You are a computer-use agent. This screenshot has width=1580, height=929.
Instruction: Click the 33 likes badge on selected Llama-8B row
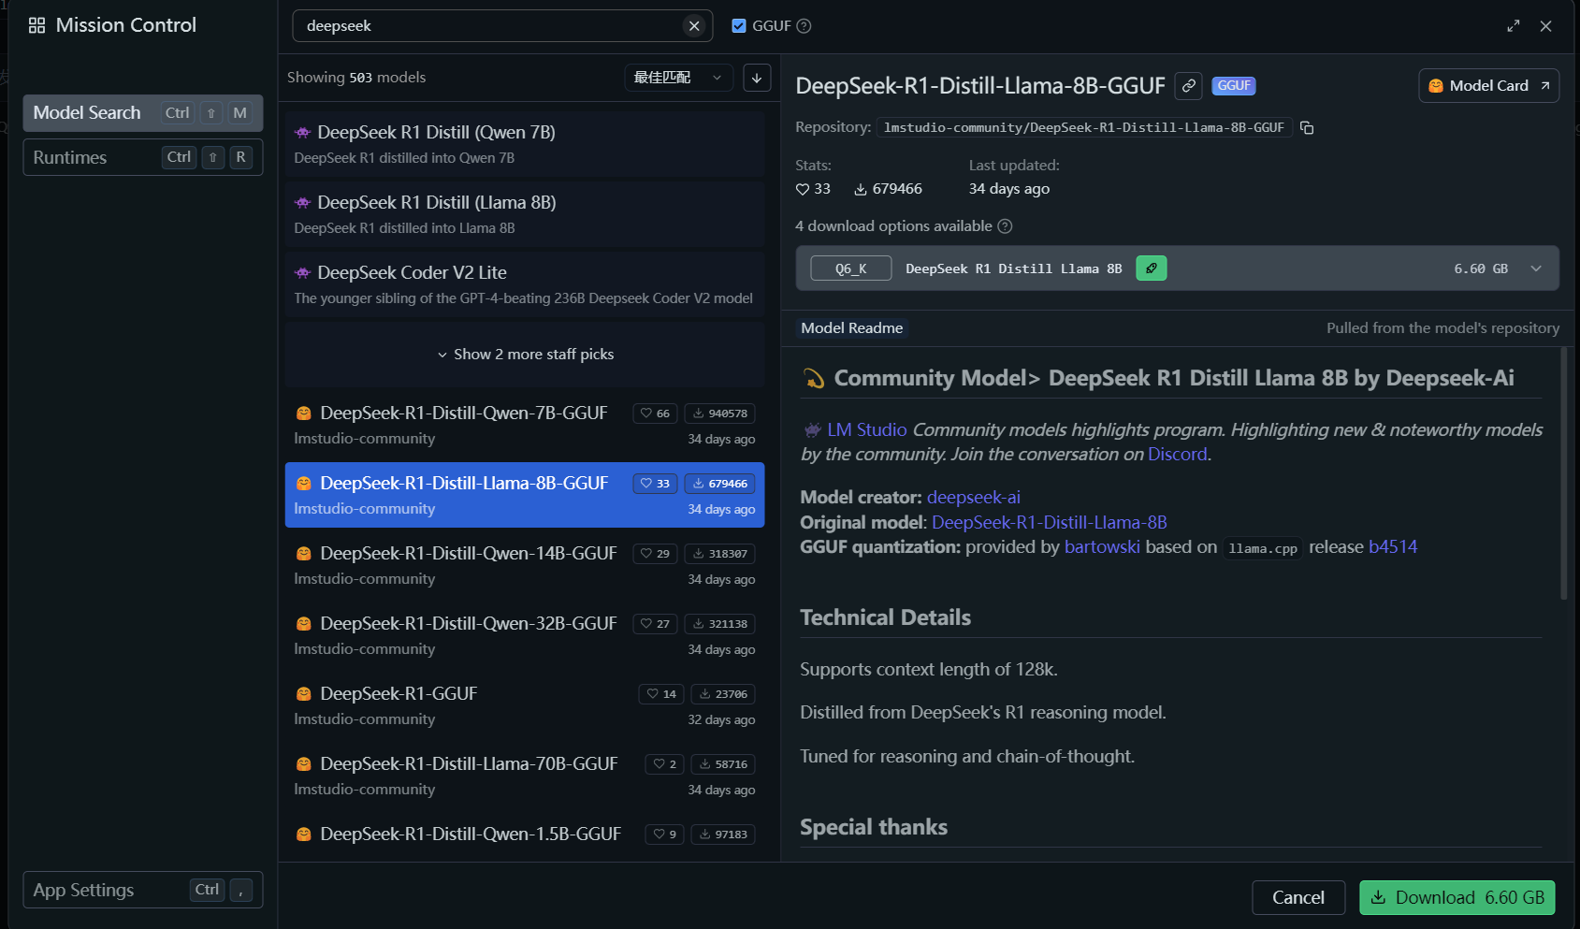[x=655, y=484]
